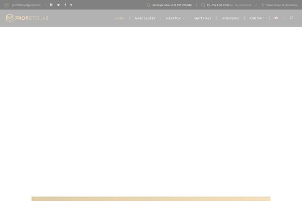The height and width of the screenshot is (201, 302).
Task: Go to the HOME menu item
Action: click(120, 18)
